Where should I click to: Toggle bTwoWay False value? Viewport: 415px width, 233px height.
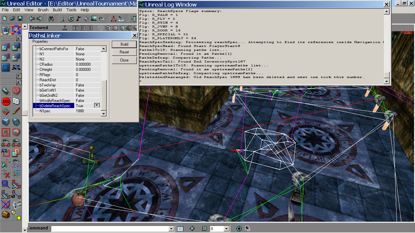[x=88, y=85]
